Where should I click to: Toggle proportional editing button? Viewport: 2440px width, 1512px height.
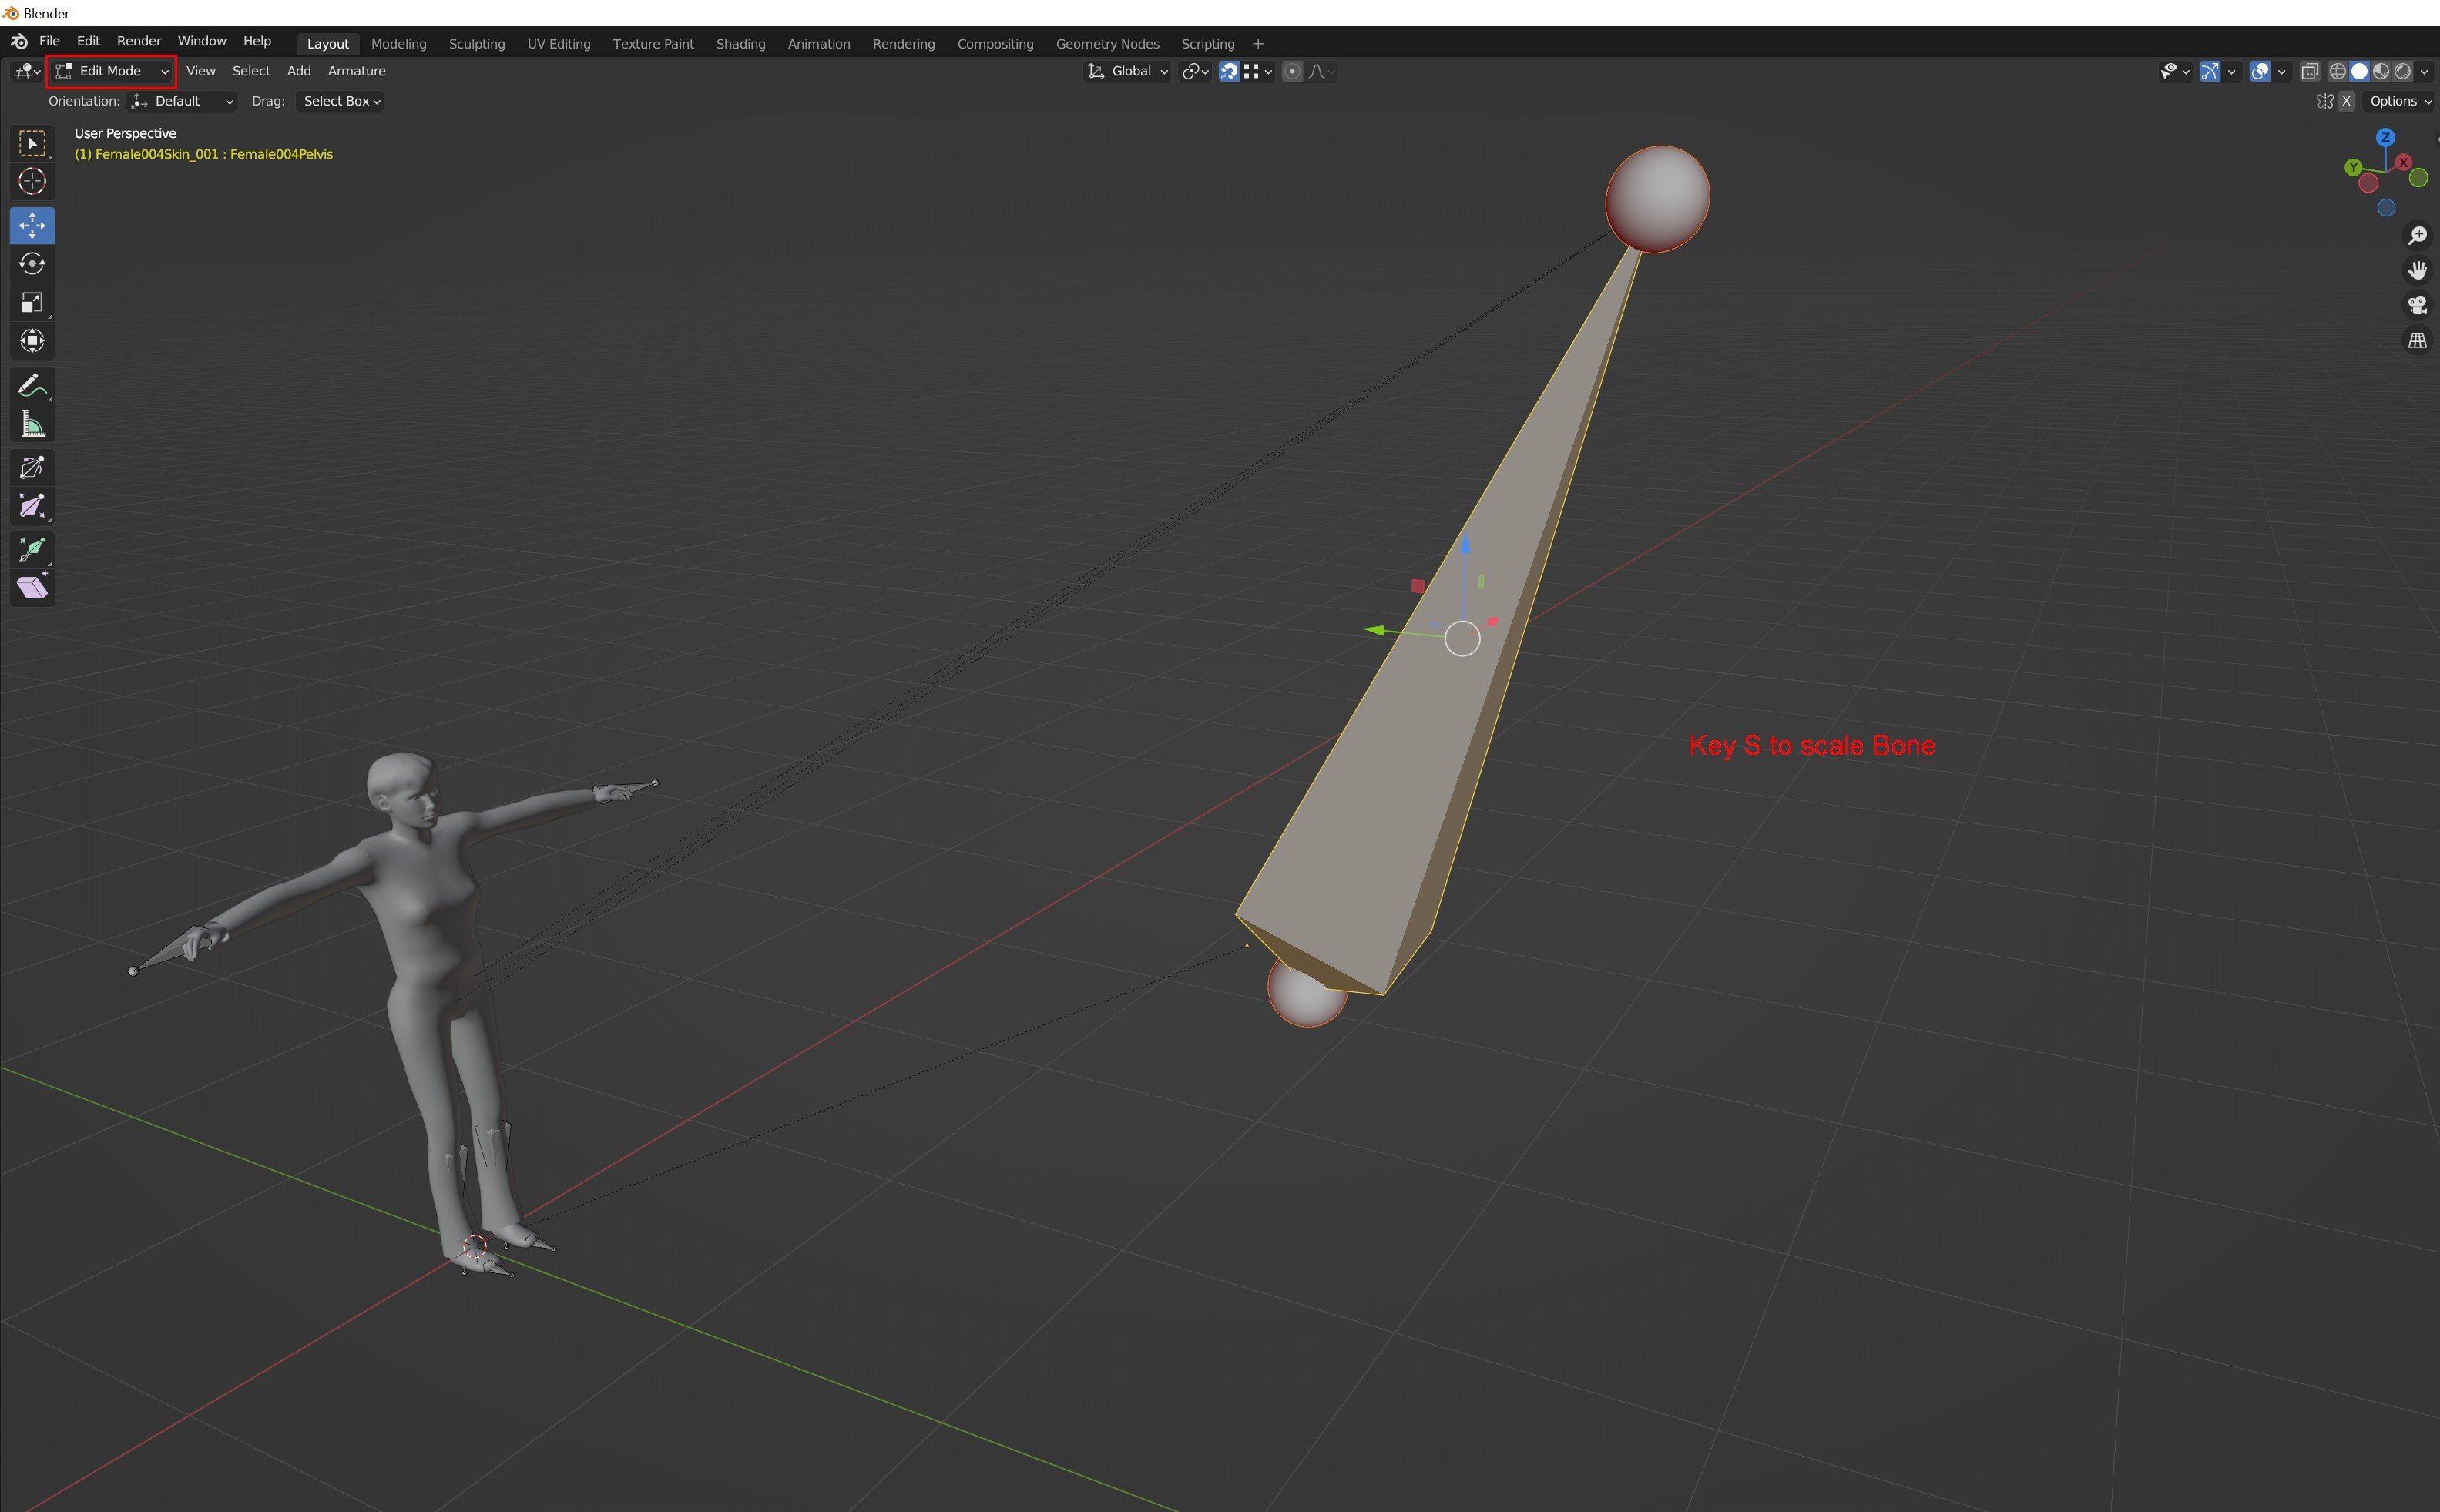1292,71
